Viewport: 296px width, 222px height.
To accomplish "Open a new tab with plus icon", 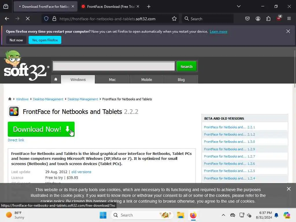I will point(149,7).
